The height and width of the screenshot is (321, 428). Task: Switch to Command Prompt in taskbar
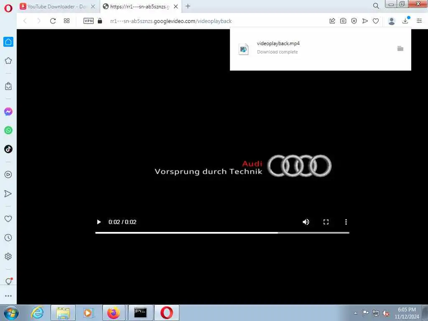pyautogui.click(x=140, y=313)
